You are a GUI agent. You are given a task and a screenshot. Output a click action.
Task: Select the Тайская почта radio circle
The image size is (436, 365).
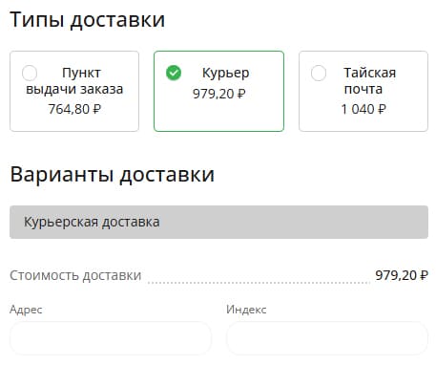tap(319, 73)
